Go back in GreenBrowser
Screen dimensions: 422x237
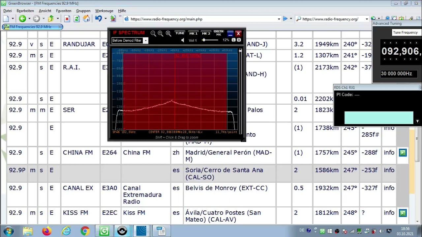tap(22, 19)
